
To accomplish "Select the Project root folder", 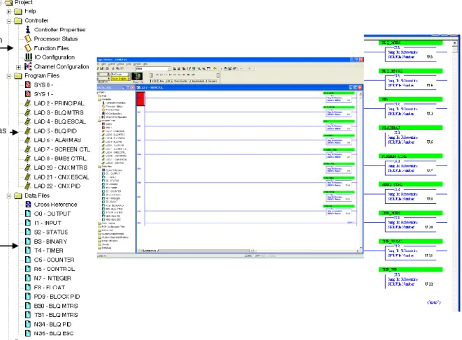I will coord(20,3).
